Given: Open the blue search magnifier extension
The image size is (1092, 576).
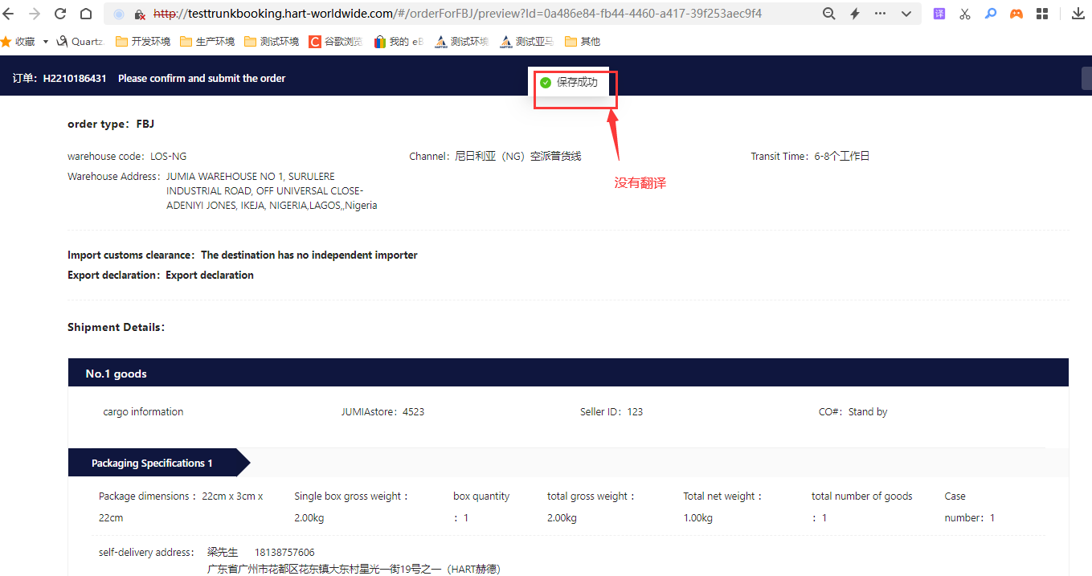Looking at the screenshot, I should point(991,14).
